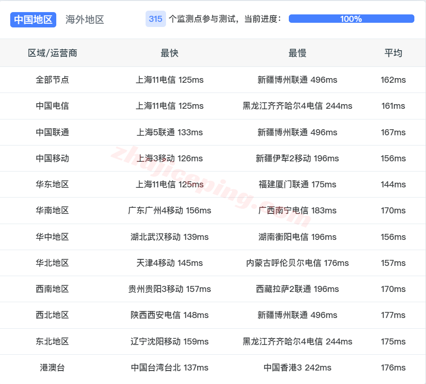This screenshot has height=384, width=426.
Task: Click the 176ms average value
Action: click(x=393, y=367)
